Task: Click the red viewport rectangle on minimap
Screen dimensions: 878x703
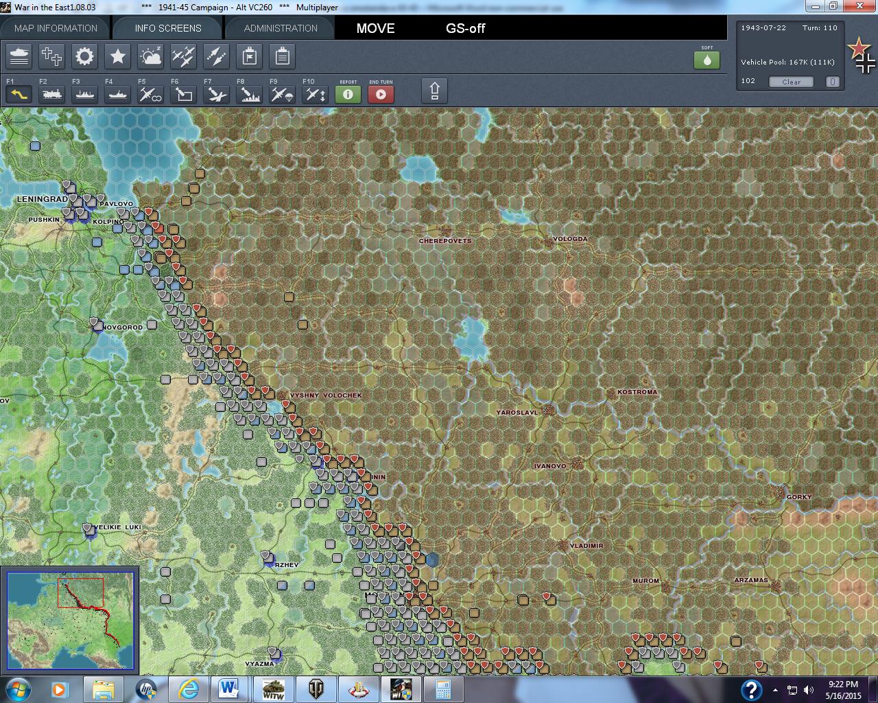Action: point(80,592)
